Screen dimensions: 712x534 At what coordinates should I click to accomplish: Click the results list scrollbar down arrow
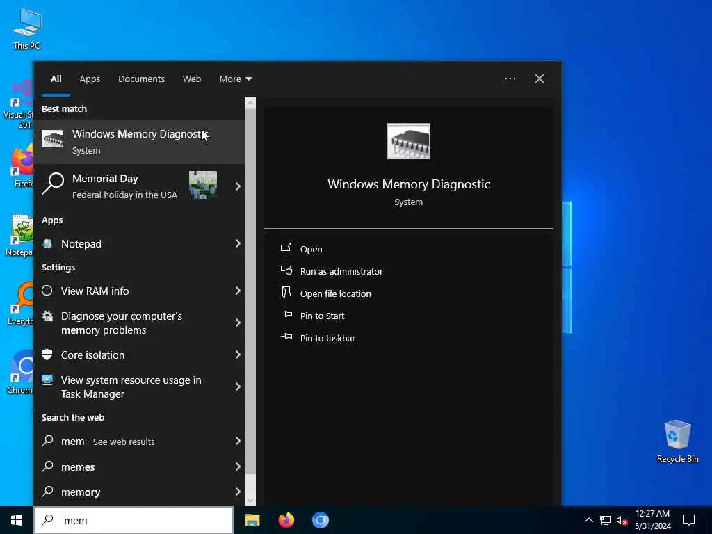tap(250, 501)
